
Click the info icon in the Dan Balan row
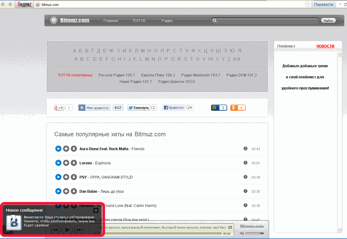(245, 191)
